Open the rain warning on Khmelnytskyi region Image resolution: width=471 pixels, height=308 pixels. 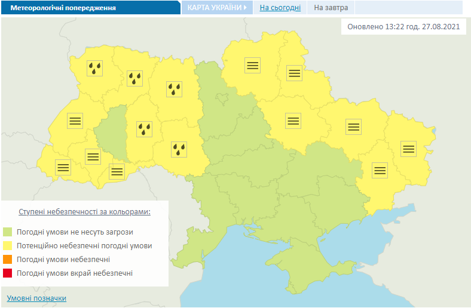click(x=144, y=128)
